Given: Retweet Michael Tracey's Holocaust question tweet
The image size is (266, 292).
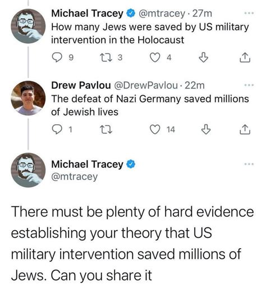Looking at the screenshot, I should pyautogui.click(x=106, y=57).
